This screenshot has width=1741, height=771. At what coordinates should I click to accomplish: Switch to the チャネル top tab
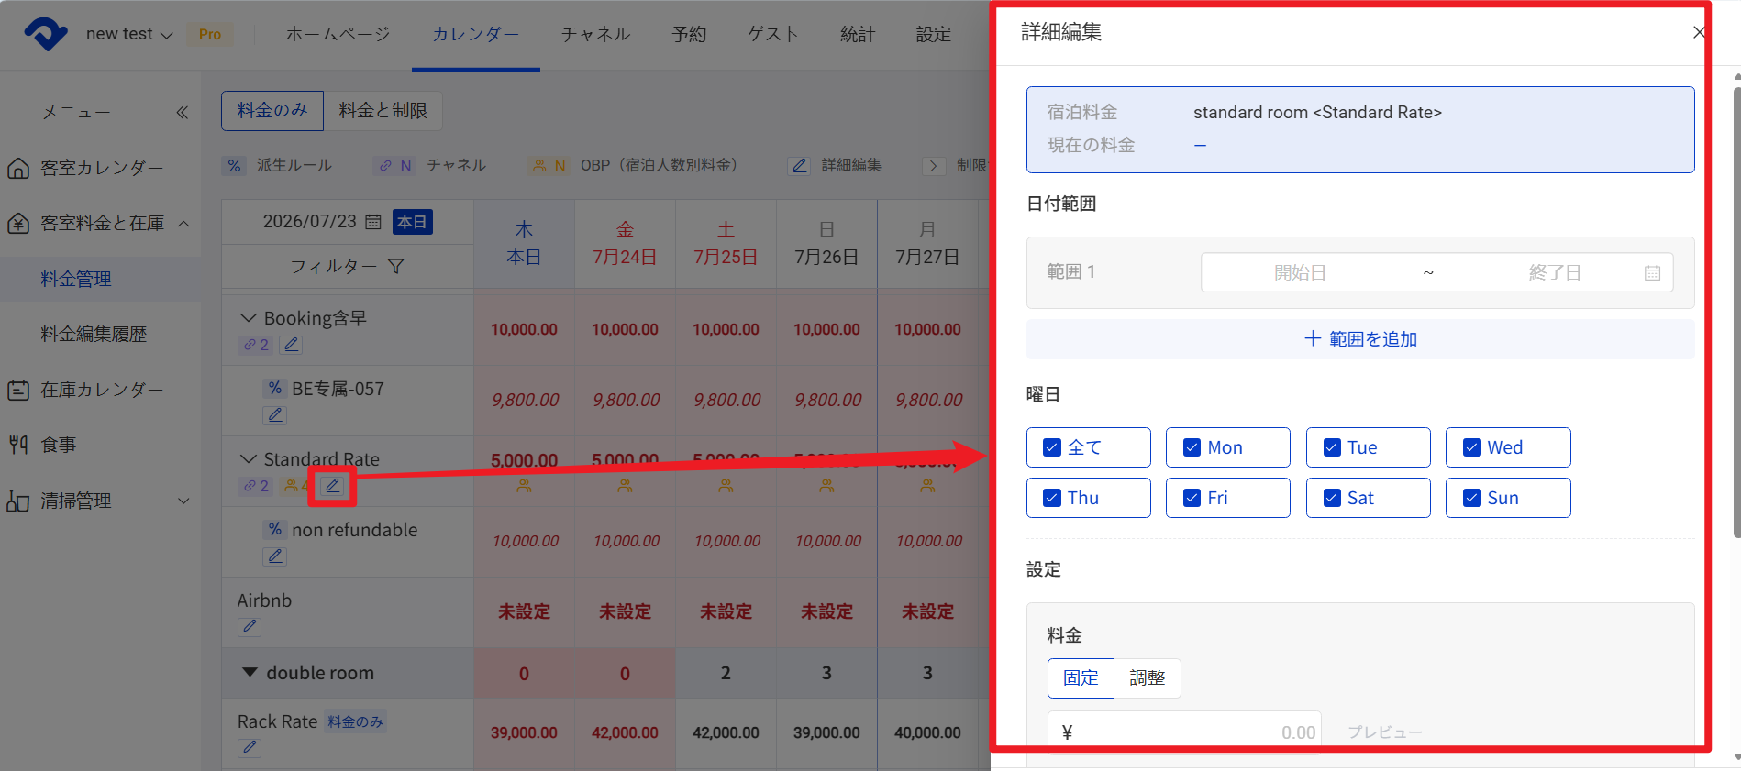[595, 34]
